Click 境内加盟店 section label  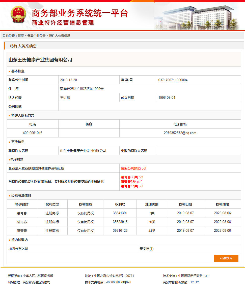tap(19, 240)
